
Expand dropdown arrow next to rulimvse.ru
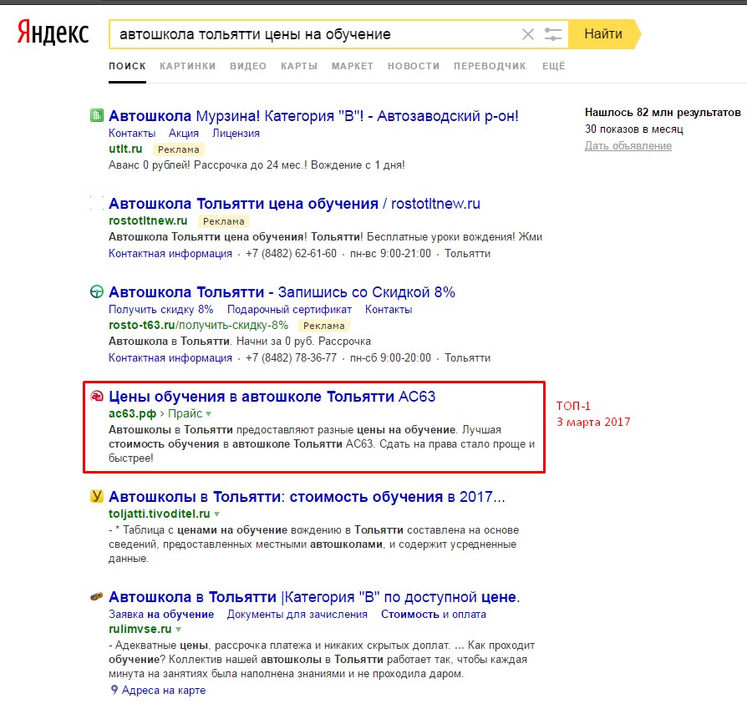click(178, 630)
